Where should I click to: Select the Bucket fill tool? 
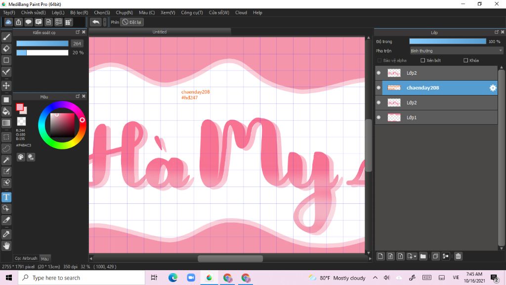pyautogui.click(x=6, y=111)
